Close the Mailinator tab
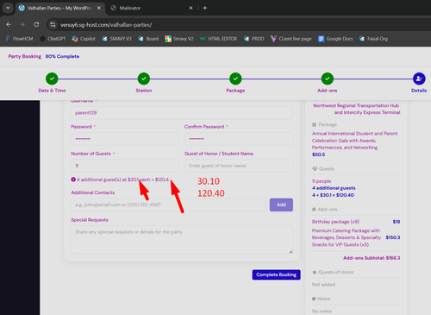This screenshot has height=315, width=431. (x=191, y=8)
